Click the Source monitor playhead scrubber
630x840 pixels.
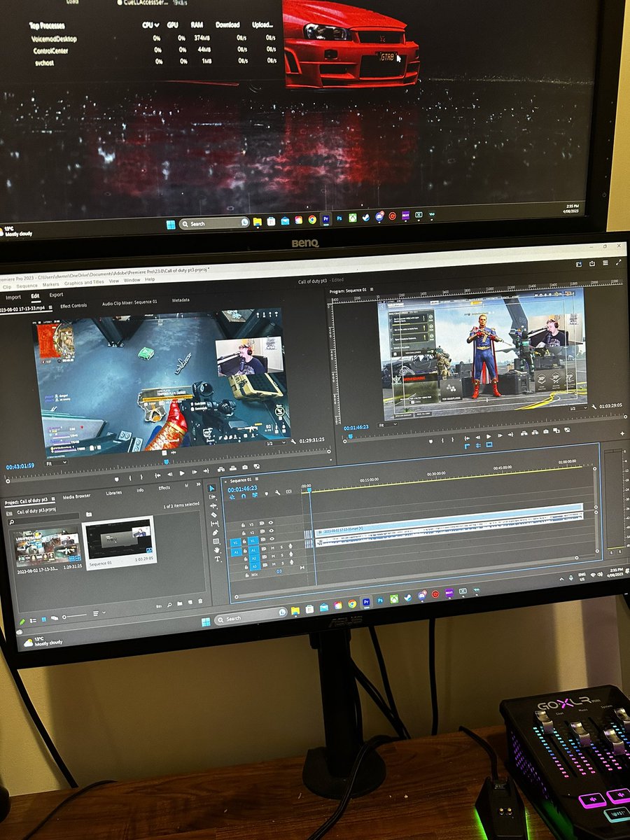(x=166, y=461)
